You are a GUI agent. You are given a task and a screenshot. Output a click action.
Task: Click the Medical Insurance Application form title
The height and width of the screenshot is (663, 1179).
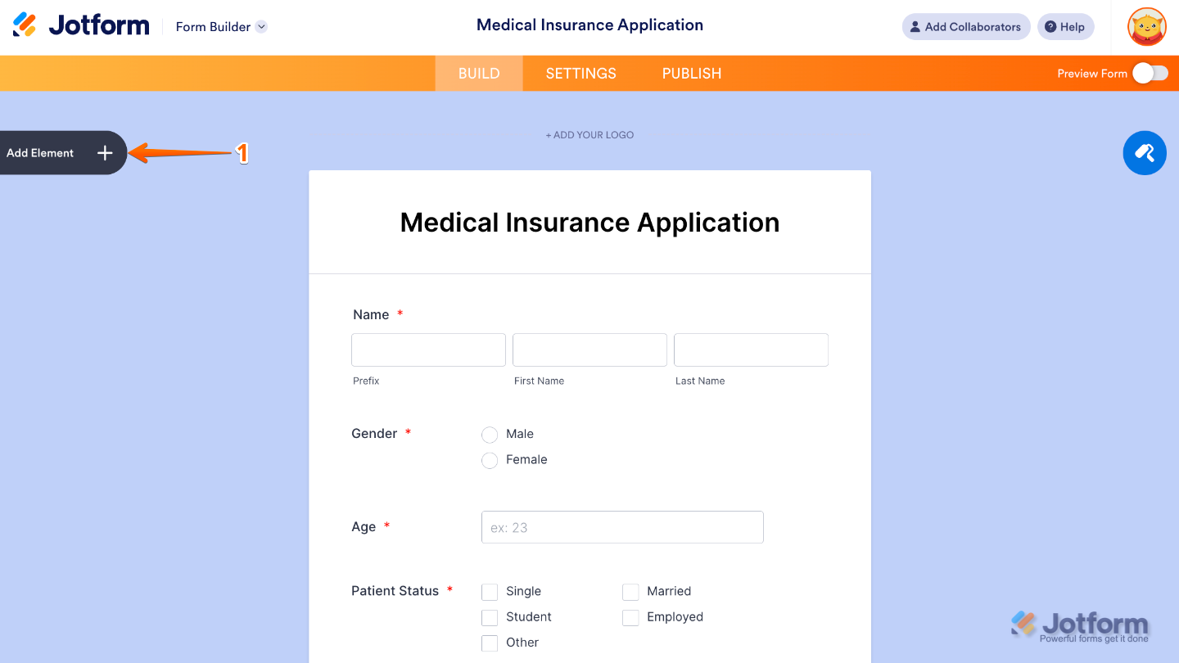[x=589, y=222]
